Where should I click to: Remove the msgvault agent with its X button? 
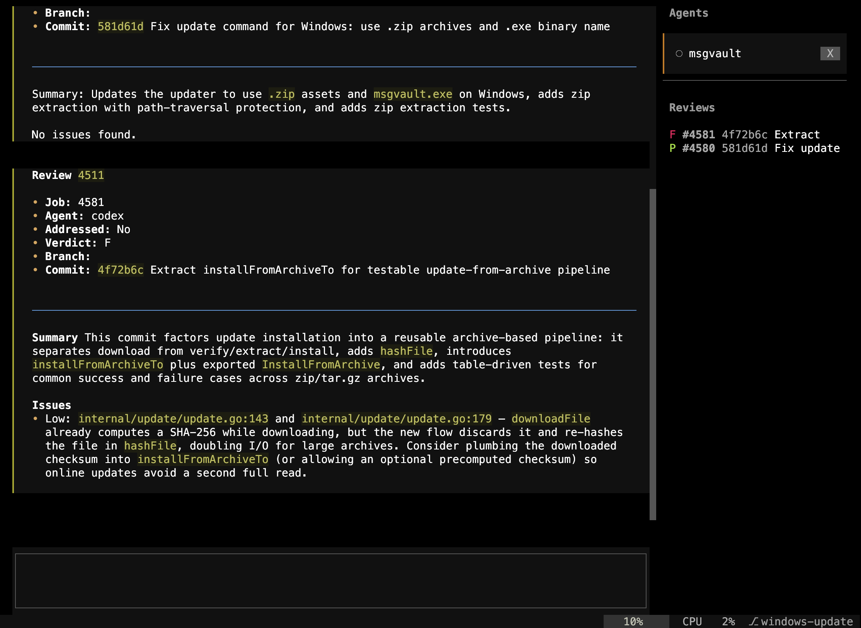click(829, 54)
